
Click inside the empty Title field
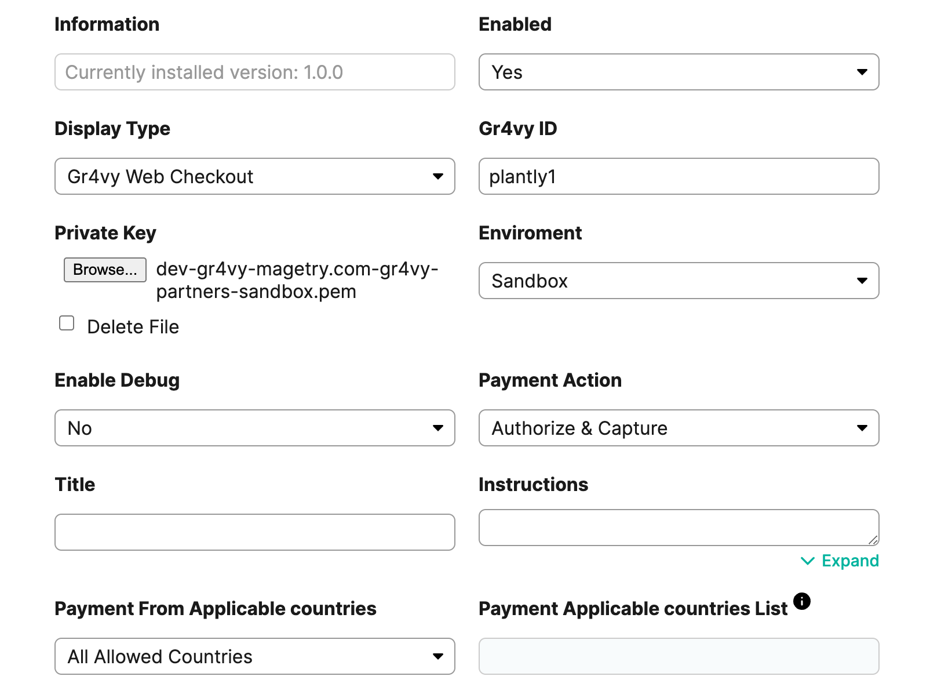[255, 532]
